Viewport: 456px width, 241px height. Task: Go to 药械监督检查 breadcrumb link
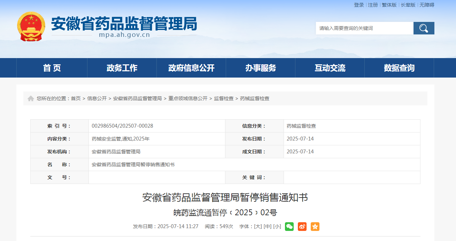tap(255, 99)
